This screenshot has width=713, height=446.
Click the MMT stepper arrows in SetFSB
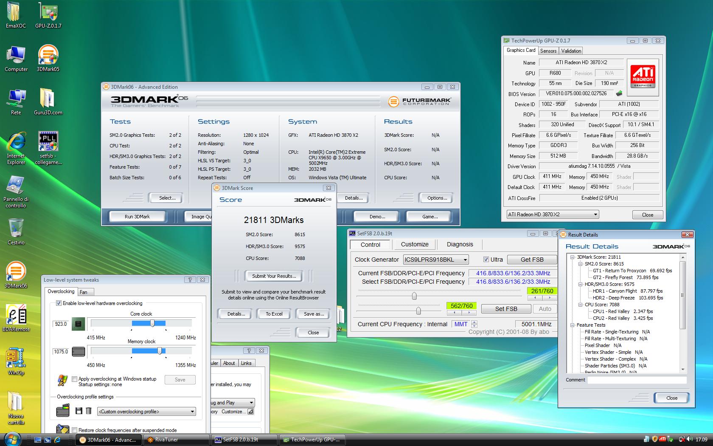click(474, 324)
